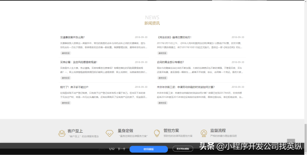
Task: Click the date beside 合同的黄金部分有哪些
Action: coord(238,62)
